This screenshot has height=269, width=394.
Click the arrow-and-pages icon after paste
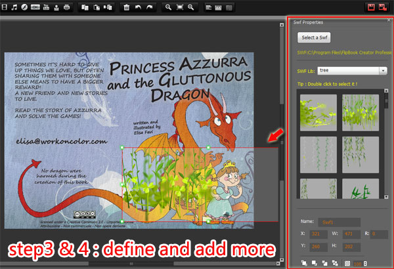tap(108, 7)
